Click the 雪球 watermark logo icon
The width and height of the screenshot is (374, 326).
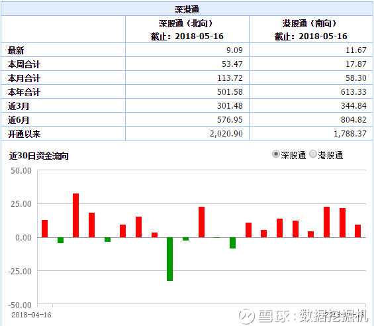[246, 316]
